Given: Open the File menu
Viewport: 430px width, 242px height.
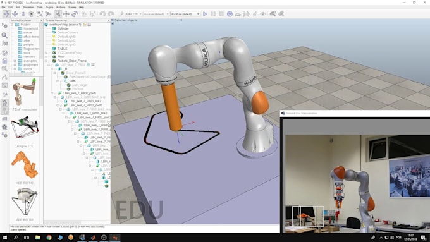Looking at the screenshot, I should [x=4, y=7].
